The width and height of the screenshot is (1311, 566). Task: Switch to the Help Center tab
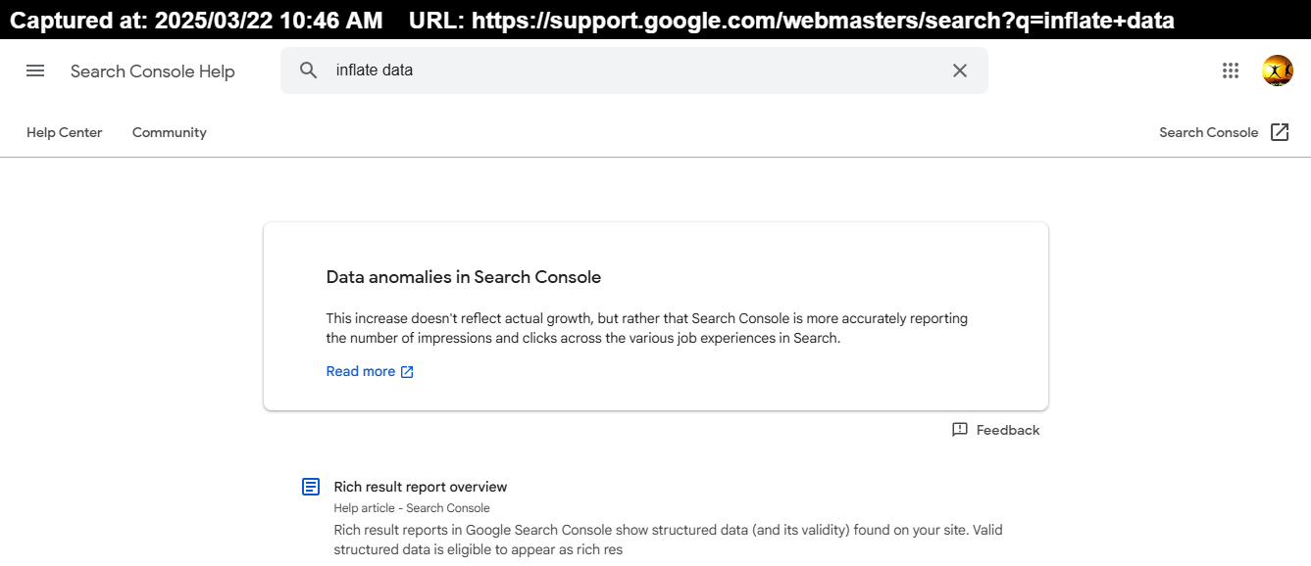(x=64, y=132)
